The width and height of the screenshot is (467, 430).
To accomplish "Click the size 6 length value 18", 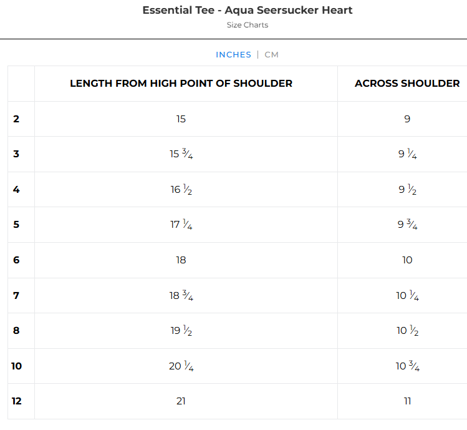I will click(181, 260).
